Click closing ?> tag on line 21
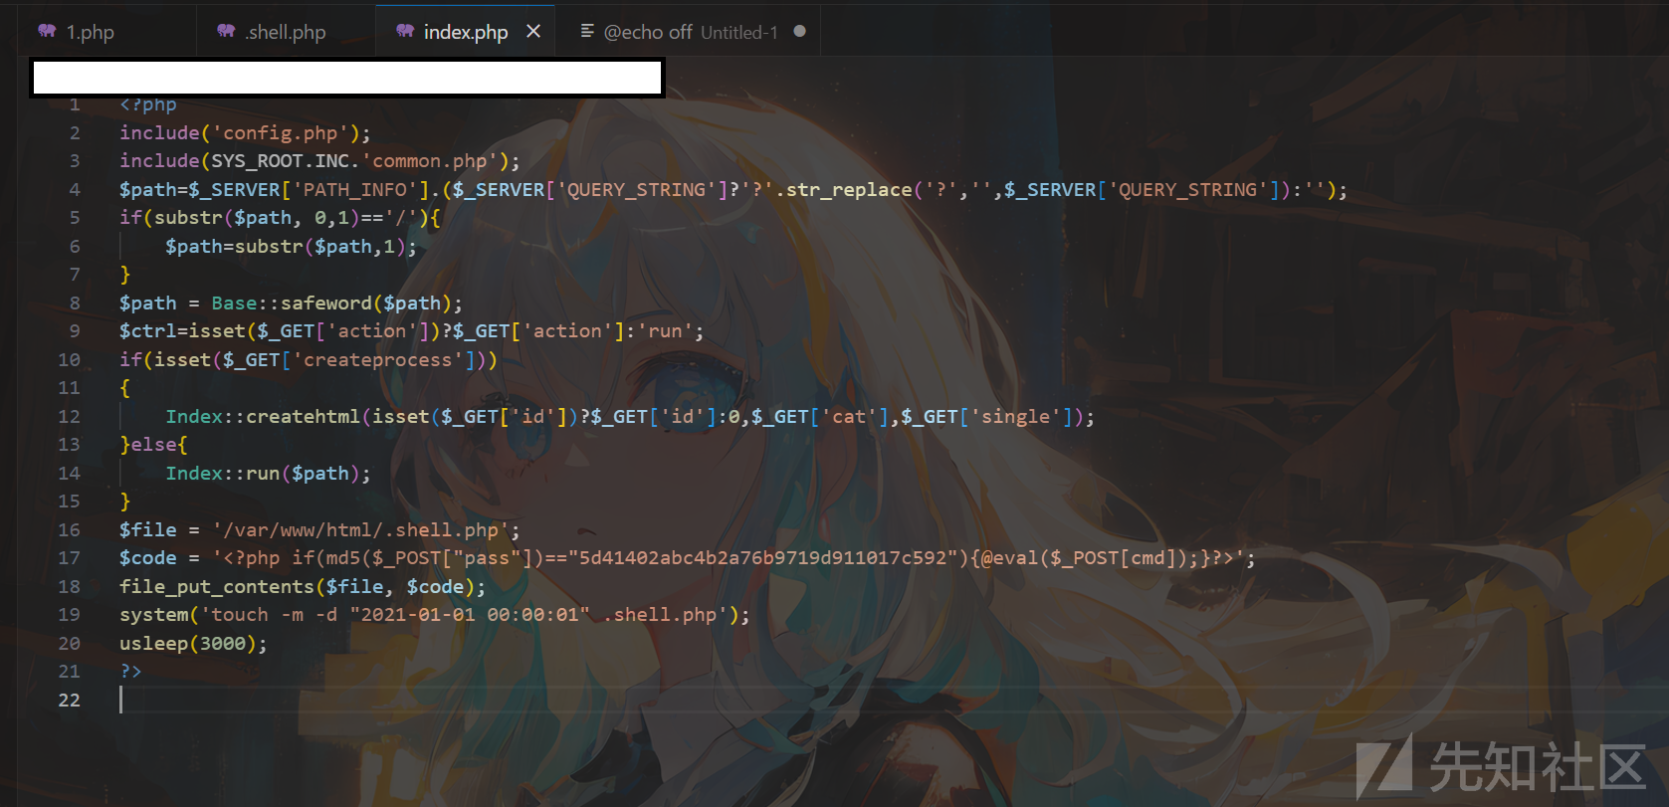The width and height of the screenshot is (1669, 807). 130,672
